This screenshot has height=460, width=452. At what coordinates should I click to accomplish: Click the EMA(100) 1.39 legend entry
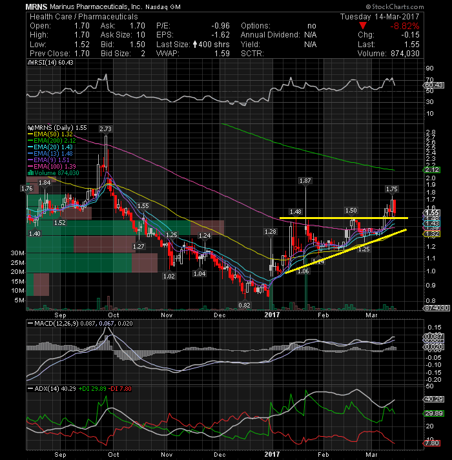click(52, 166)
